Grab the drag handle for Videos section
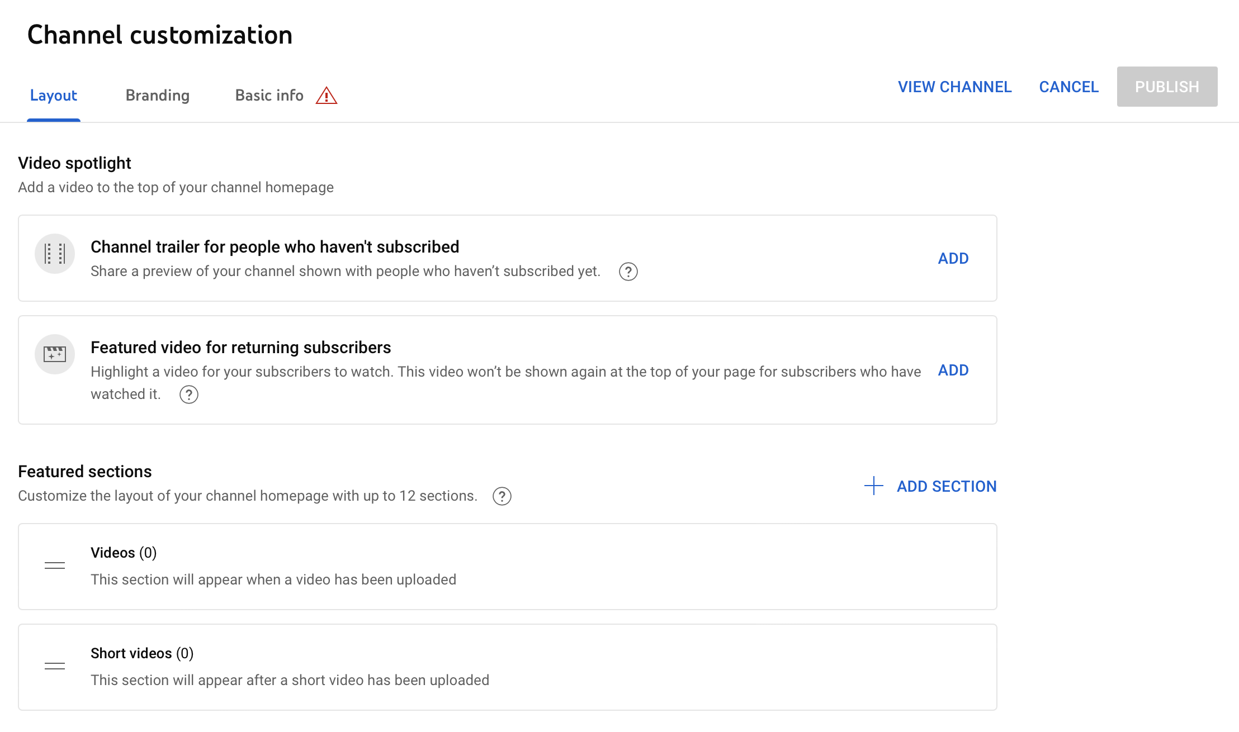 pos(55,565)
